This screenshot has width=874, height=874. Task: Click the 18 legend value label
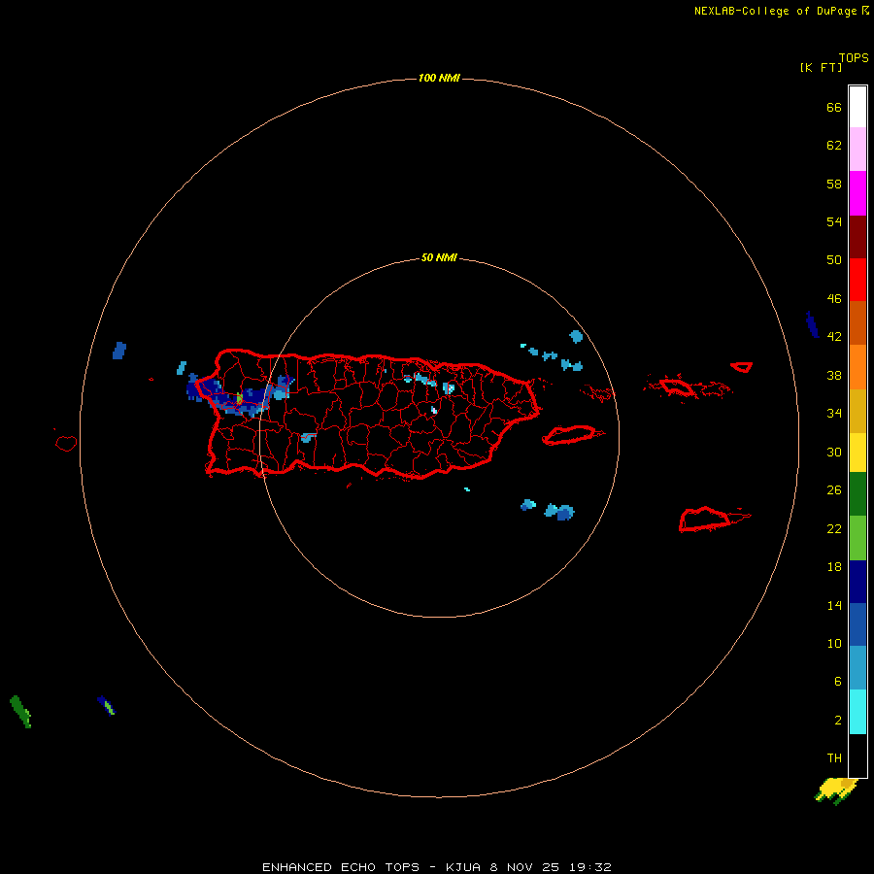834,567
